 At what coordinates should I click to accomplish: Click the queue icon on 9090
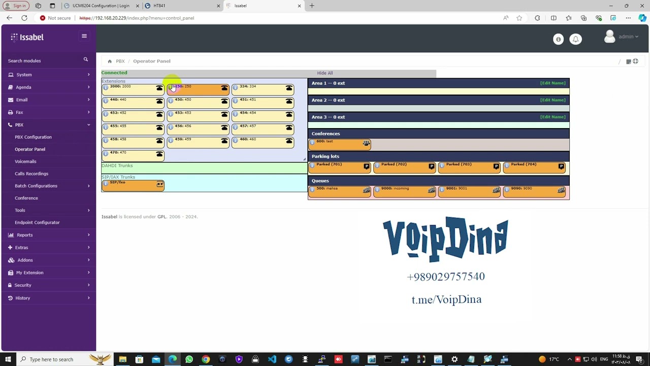tap(561, 191)
